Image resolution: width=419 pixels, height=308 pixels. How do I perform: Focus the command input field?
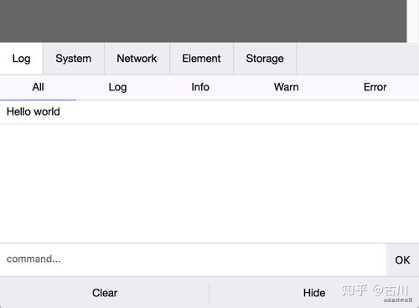193,259
